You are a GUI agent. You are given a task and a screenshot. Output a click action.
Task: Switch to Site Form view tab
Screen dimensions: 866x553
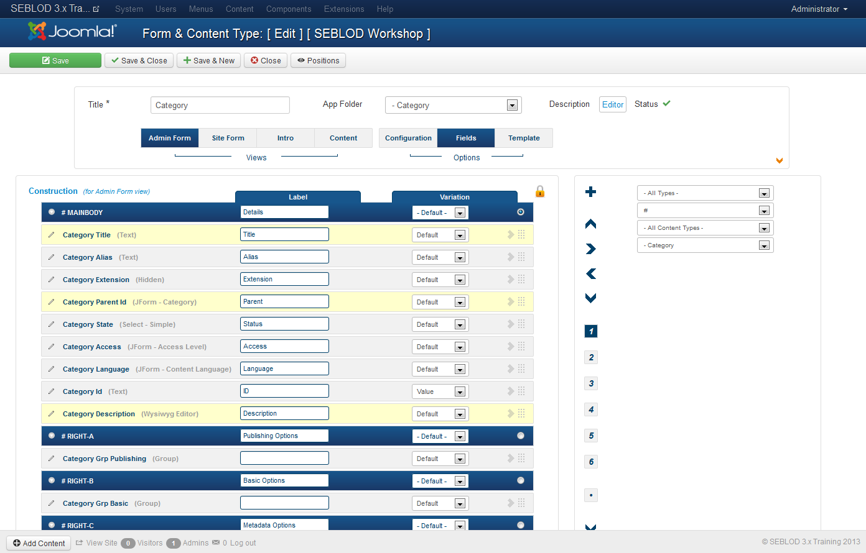coord(228,138)
